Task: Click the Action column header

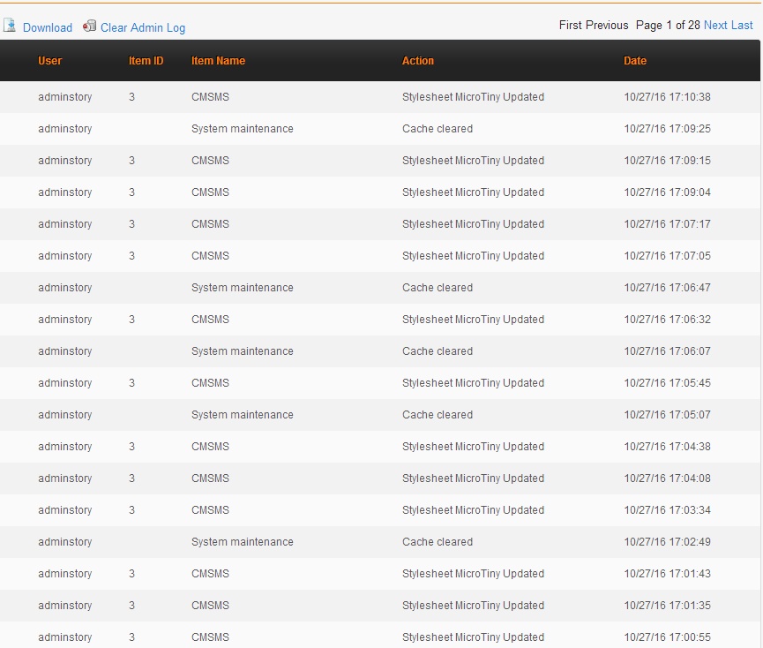Action: tap(418, 61)
